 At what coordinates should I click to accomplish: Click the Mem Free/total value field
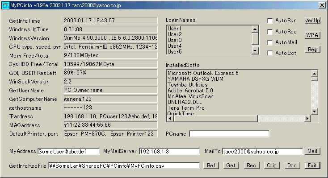110,55
